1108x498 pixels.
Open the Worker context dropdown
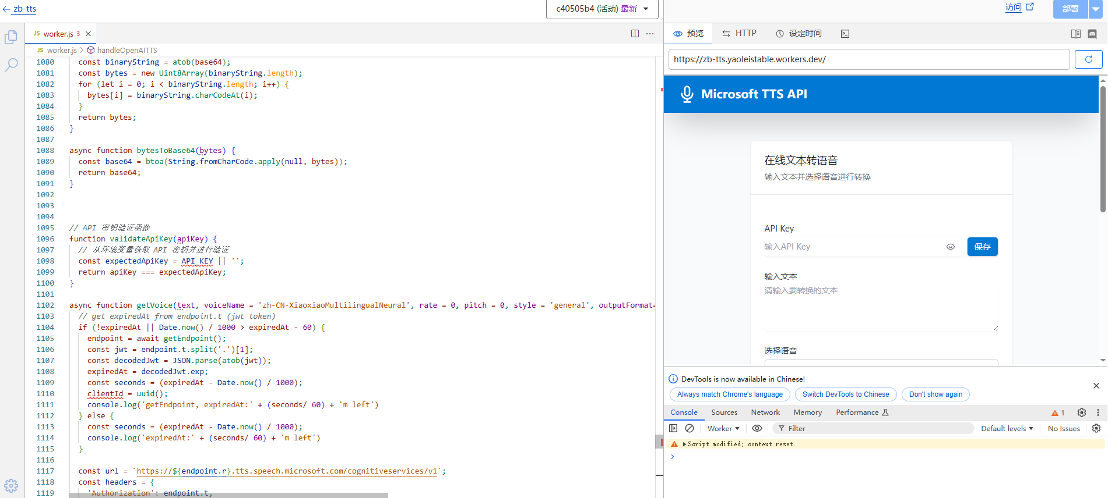pos(723,428)
